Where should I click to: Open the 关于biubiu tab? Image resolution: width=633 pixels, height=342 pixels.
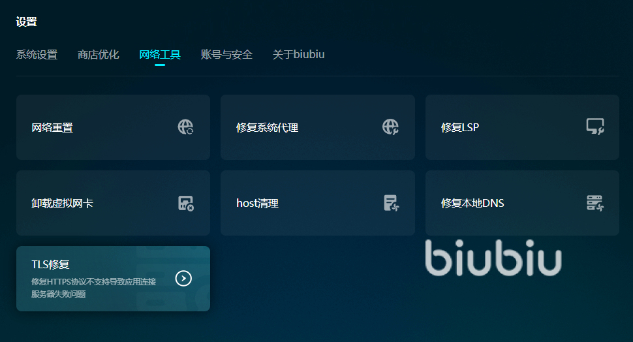coord(298,55)
